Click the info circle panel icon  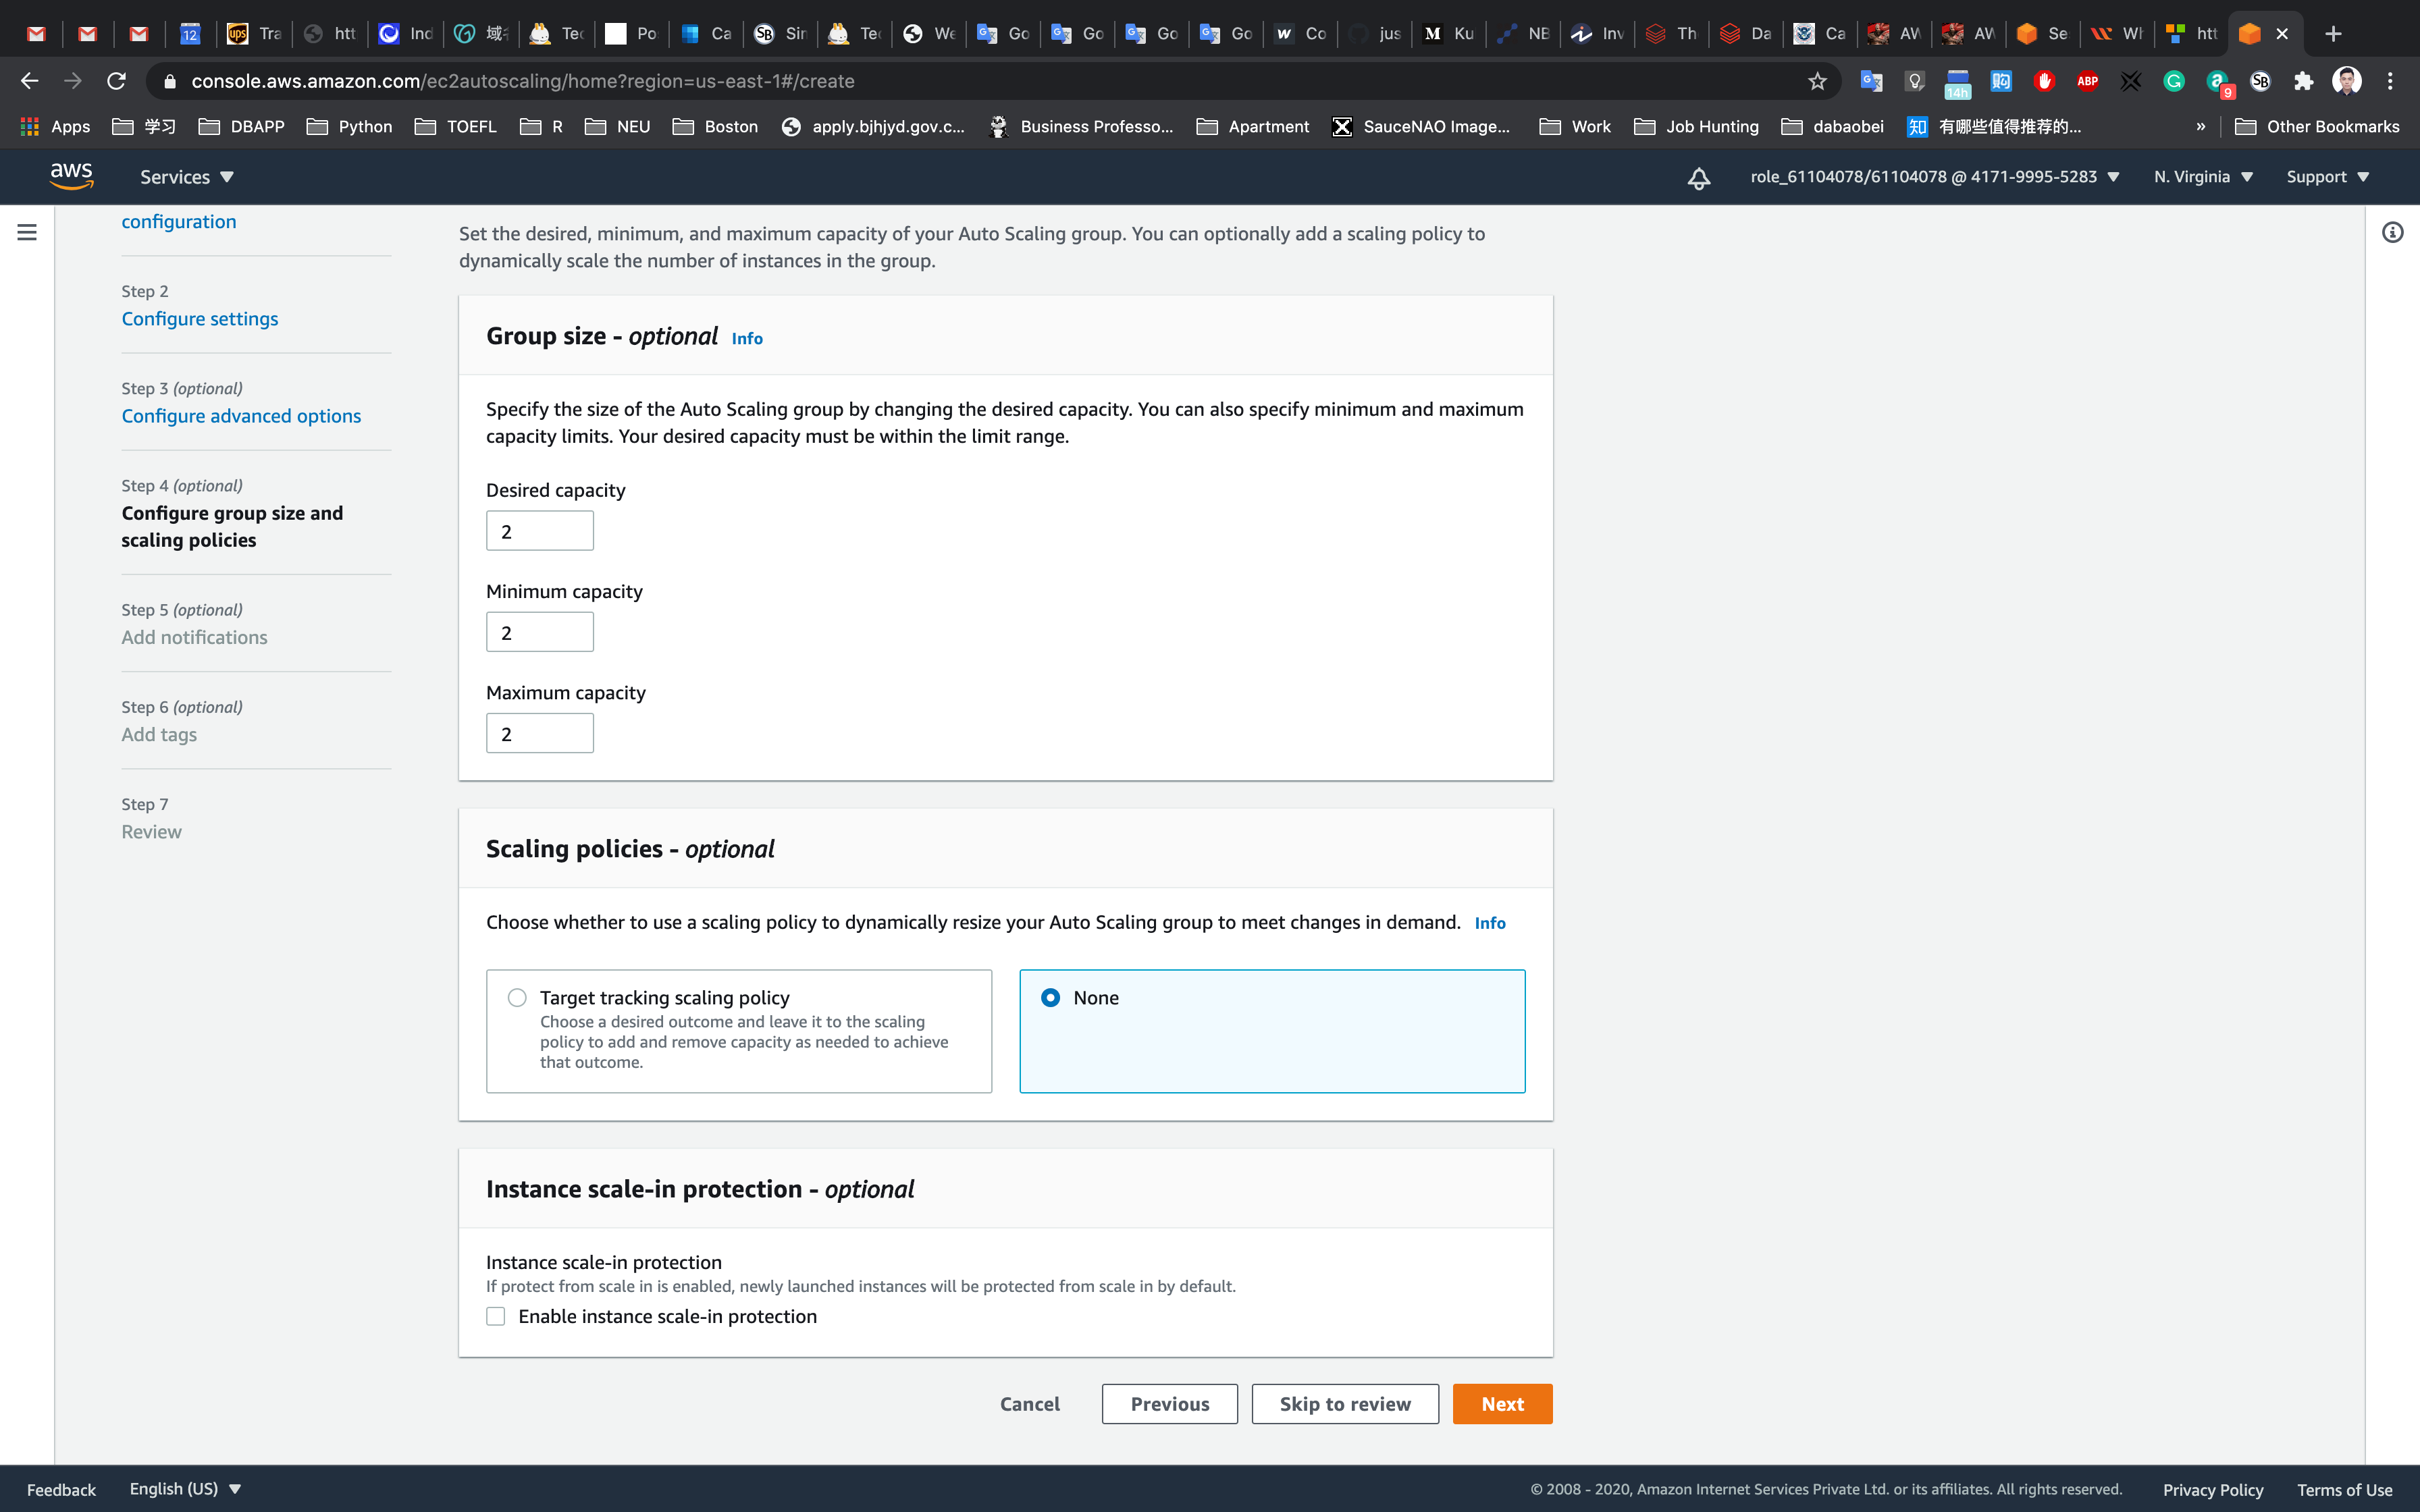coord(2392,232)
